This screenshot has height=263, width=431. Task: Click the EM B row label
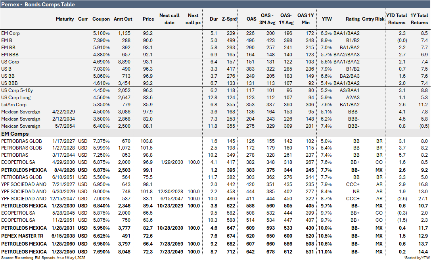point(7,40)
